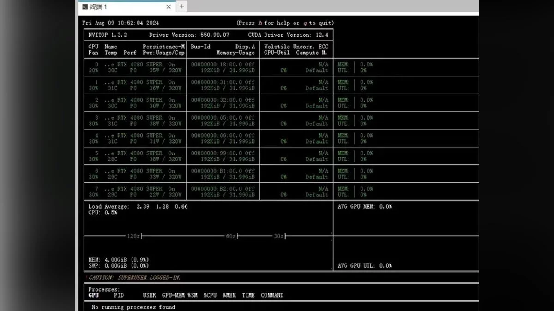Image resolution: width=554 pixels, height=311 pixels.
Task: Click the %SM column header in Processes
Action: pyautogui.click(x=192, y=295)
